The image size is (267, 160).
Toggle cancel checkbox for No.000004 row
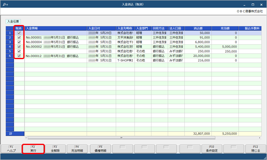(19, 42)
